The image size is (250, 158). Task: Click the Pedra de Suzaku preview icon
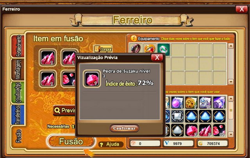pyautogui.click(x=92, y=79)
